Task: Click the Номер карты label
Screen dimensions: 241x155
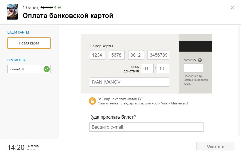Action: pyautogui.click(x=101, y=46)
